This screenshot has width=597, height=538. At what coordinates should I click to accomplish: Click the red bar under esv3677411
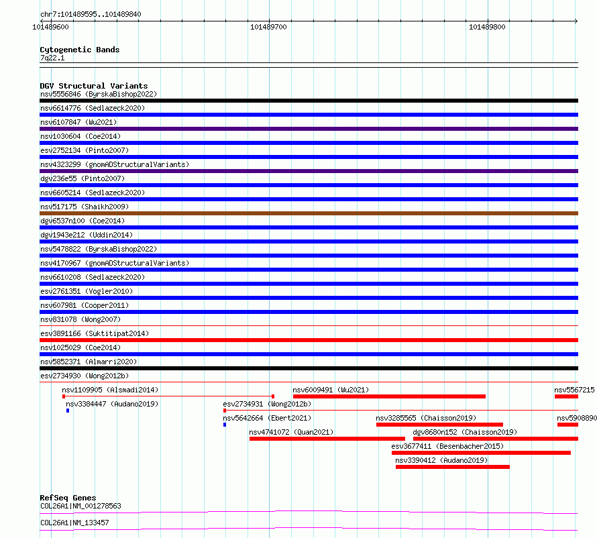click(481, 453)
